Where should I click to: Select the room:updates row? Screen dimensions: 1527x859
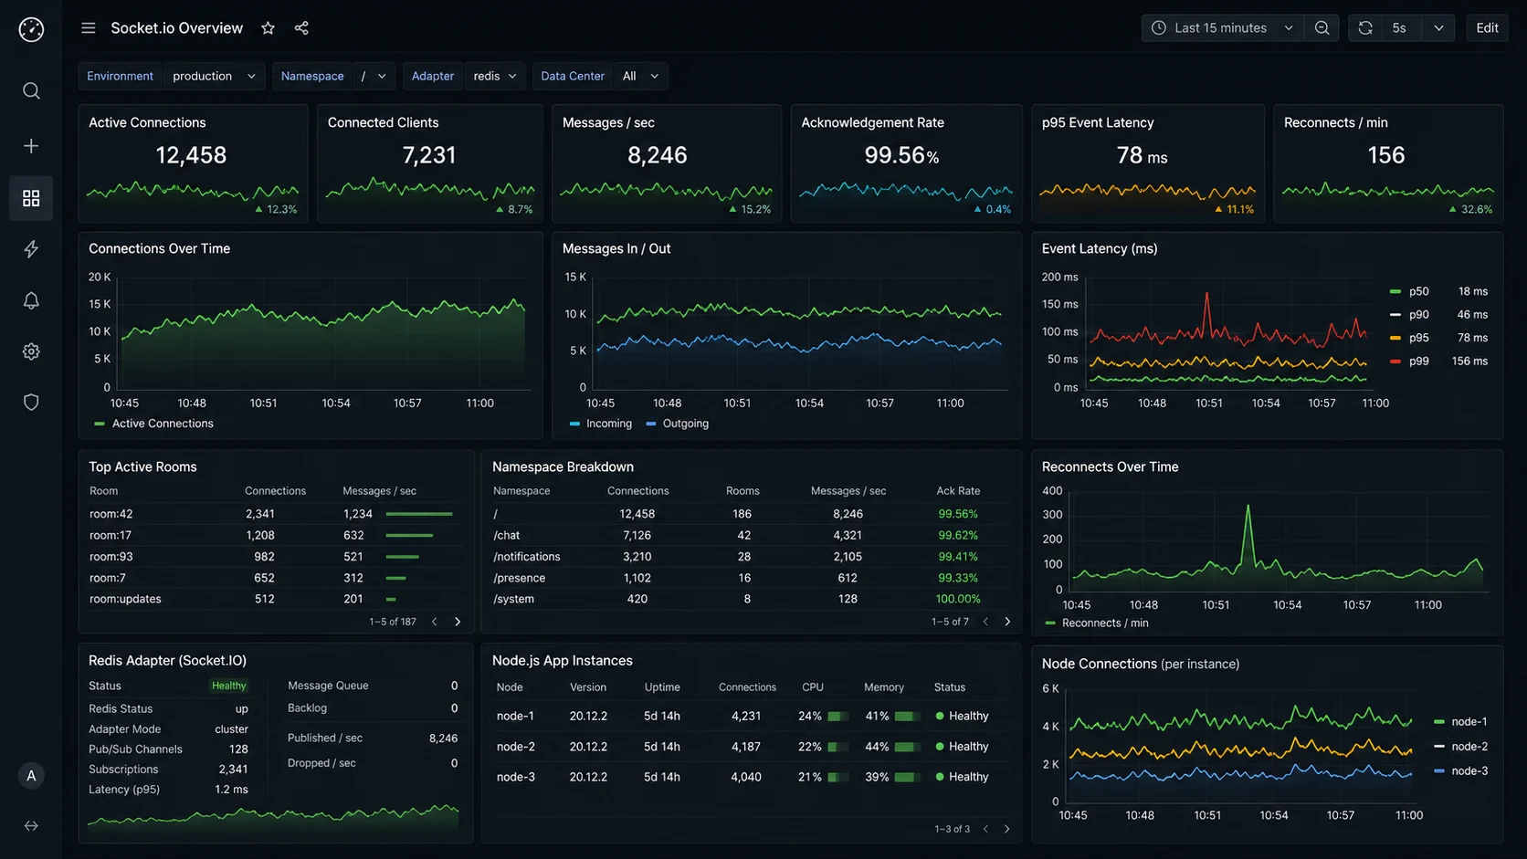coord(276,599)
